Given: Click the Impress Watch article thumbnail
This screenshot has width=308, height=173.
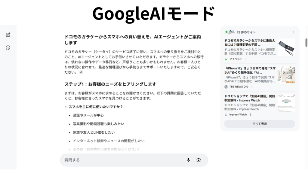Looking at the screenshot, I should pyautogui.click(x=286, y=103).
